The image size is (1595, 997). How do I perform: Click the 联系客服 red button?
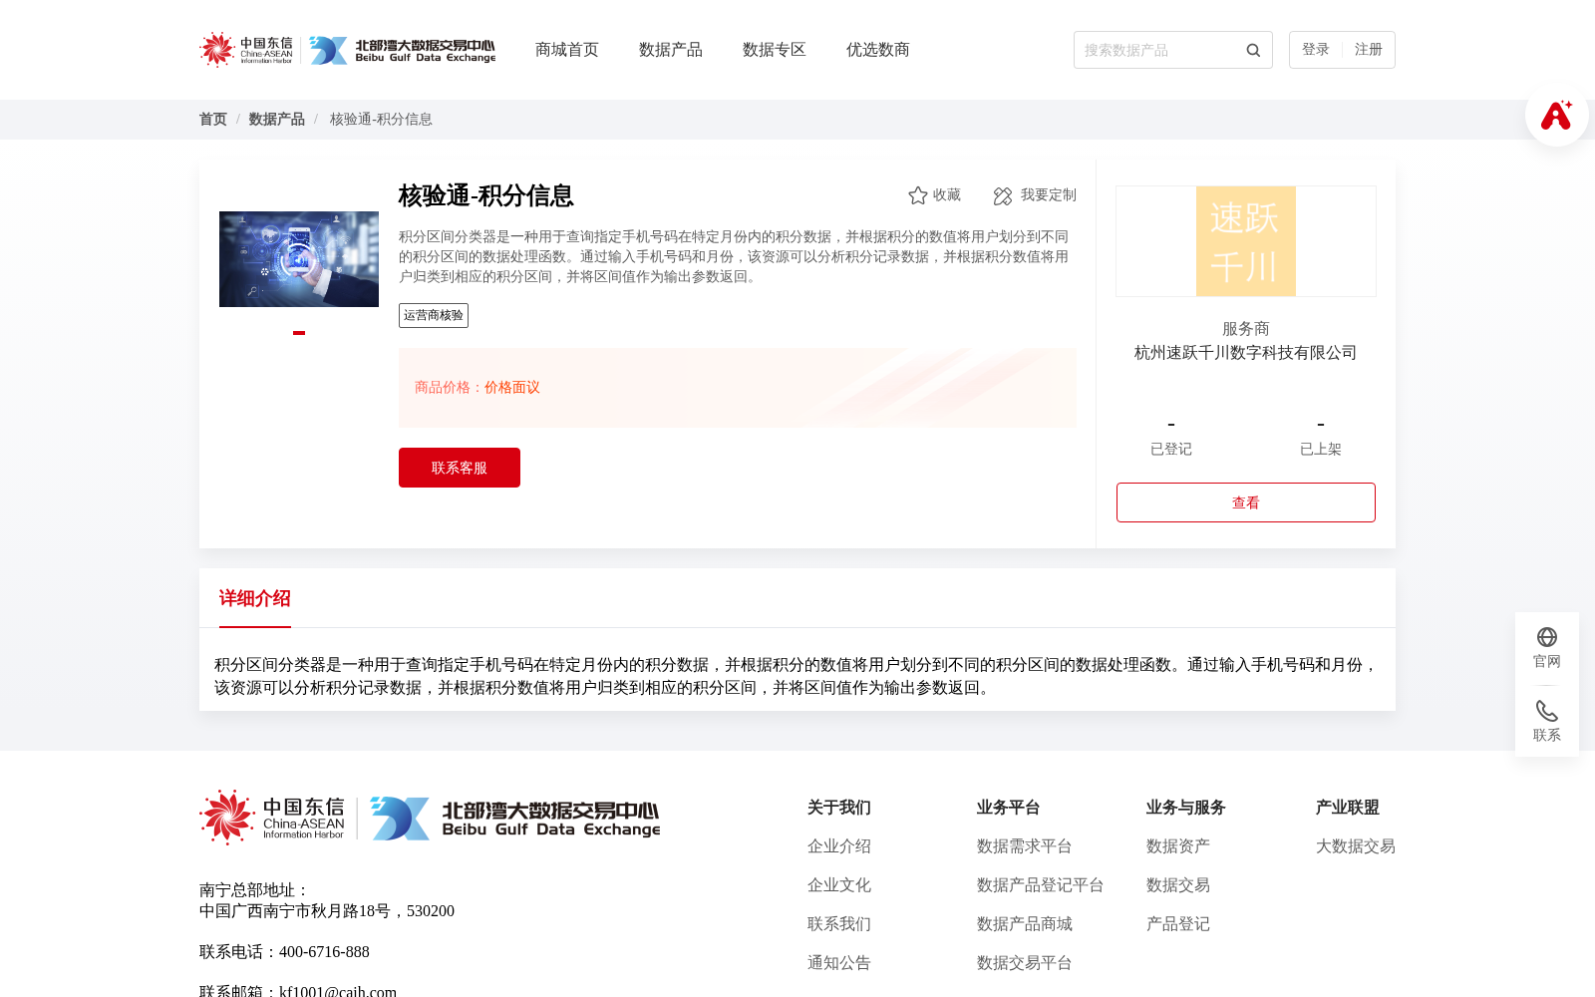tap(460, 468)
